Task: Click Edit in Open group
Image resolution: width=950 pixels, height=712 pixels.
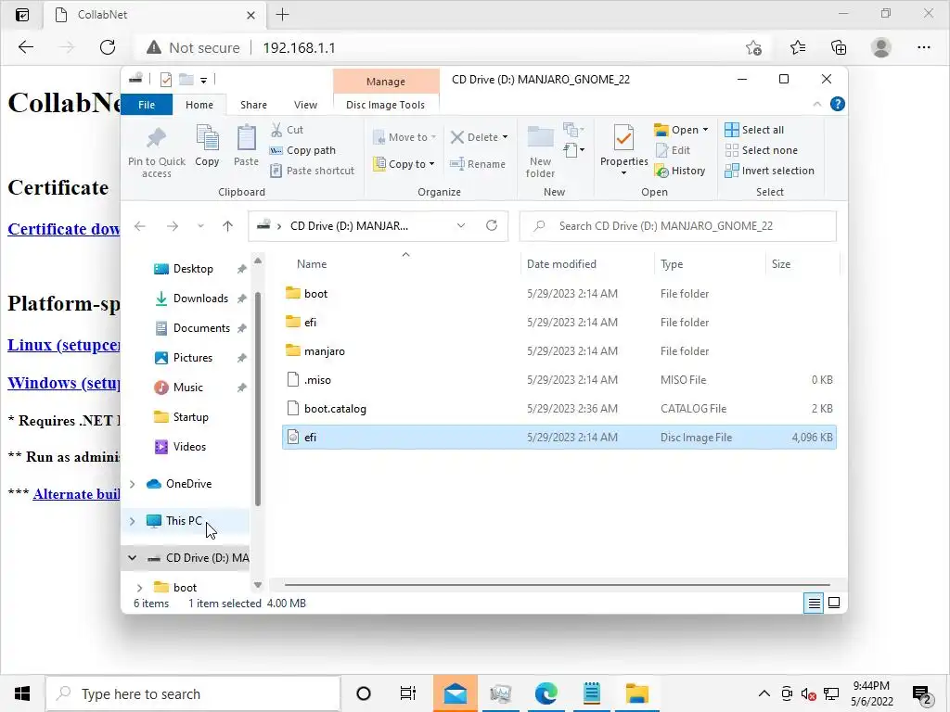Action: [673, 150]
